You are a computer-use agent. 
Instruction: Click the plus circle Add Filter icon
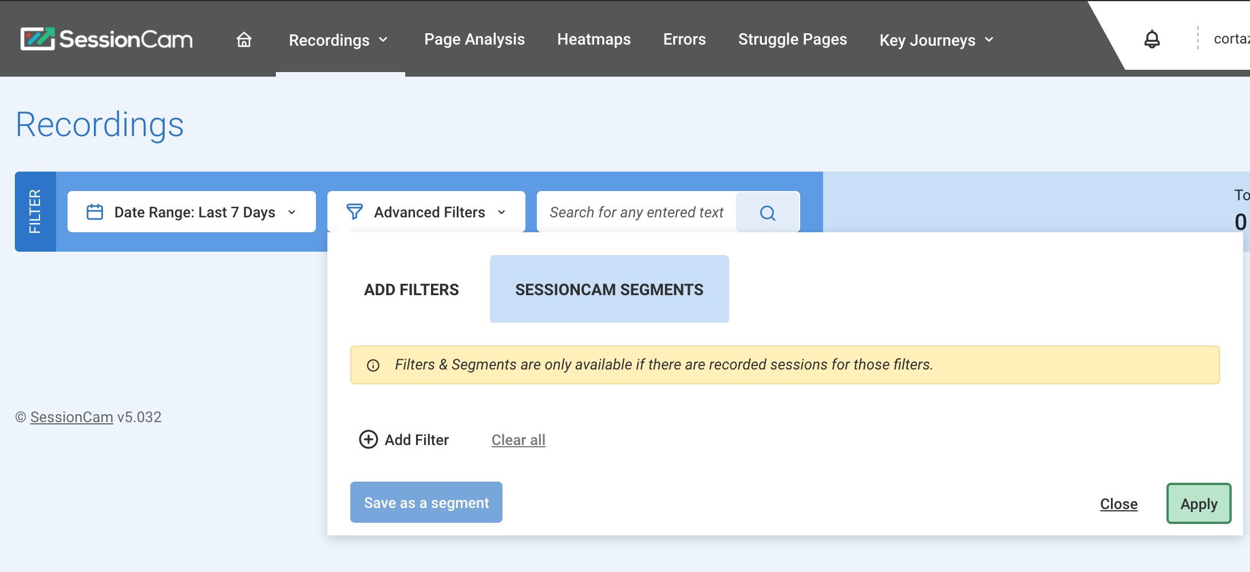(x=368, y=439)
